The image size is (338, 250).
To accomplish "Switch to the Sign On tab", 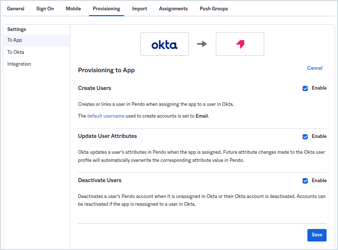I will (x=45, y=8).
